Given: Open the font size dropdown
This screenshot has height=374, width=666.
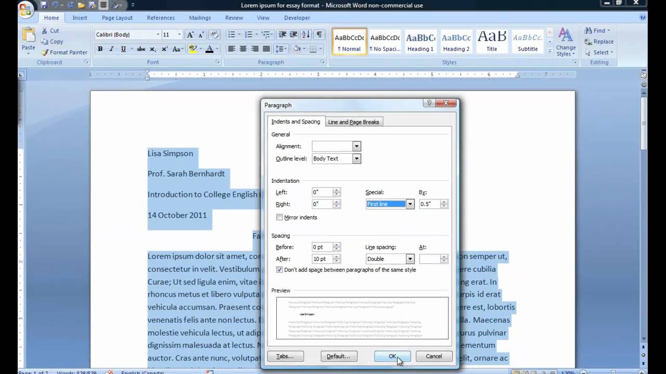Looking at the screenshot, I should tap(180, 35).
